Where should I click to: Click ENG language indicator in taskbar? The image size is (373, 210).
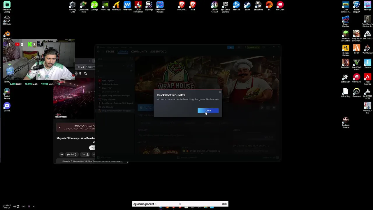point(23,206)
